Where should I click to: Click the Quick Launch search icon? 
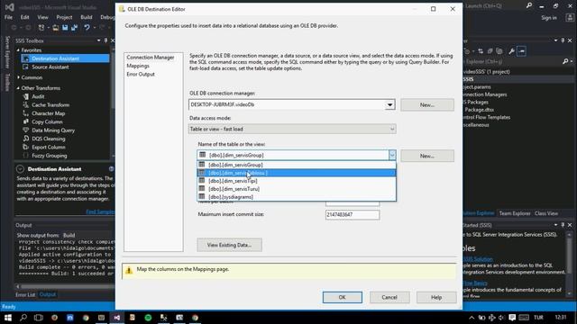[529, 5]
